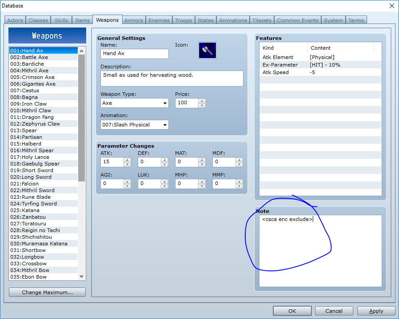The image size is (399, 319).
Task: Increase the MDF parameter
Action: [239, 160]
